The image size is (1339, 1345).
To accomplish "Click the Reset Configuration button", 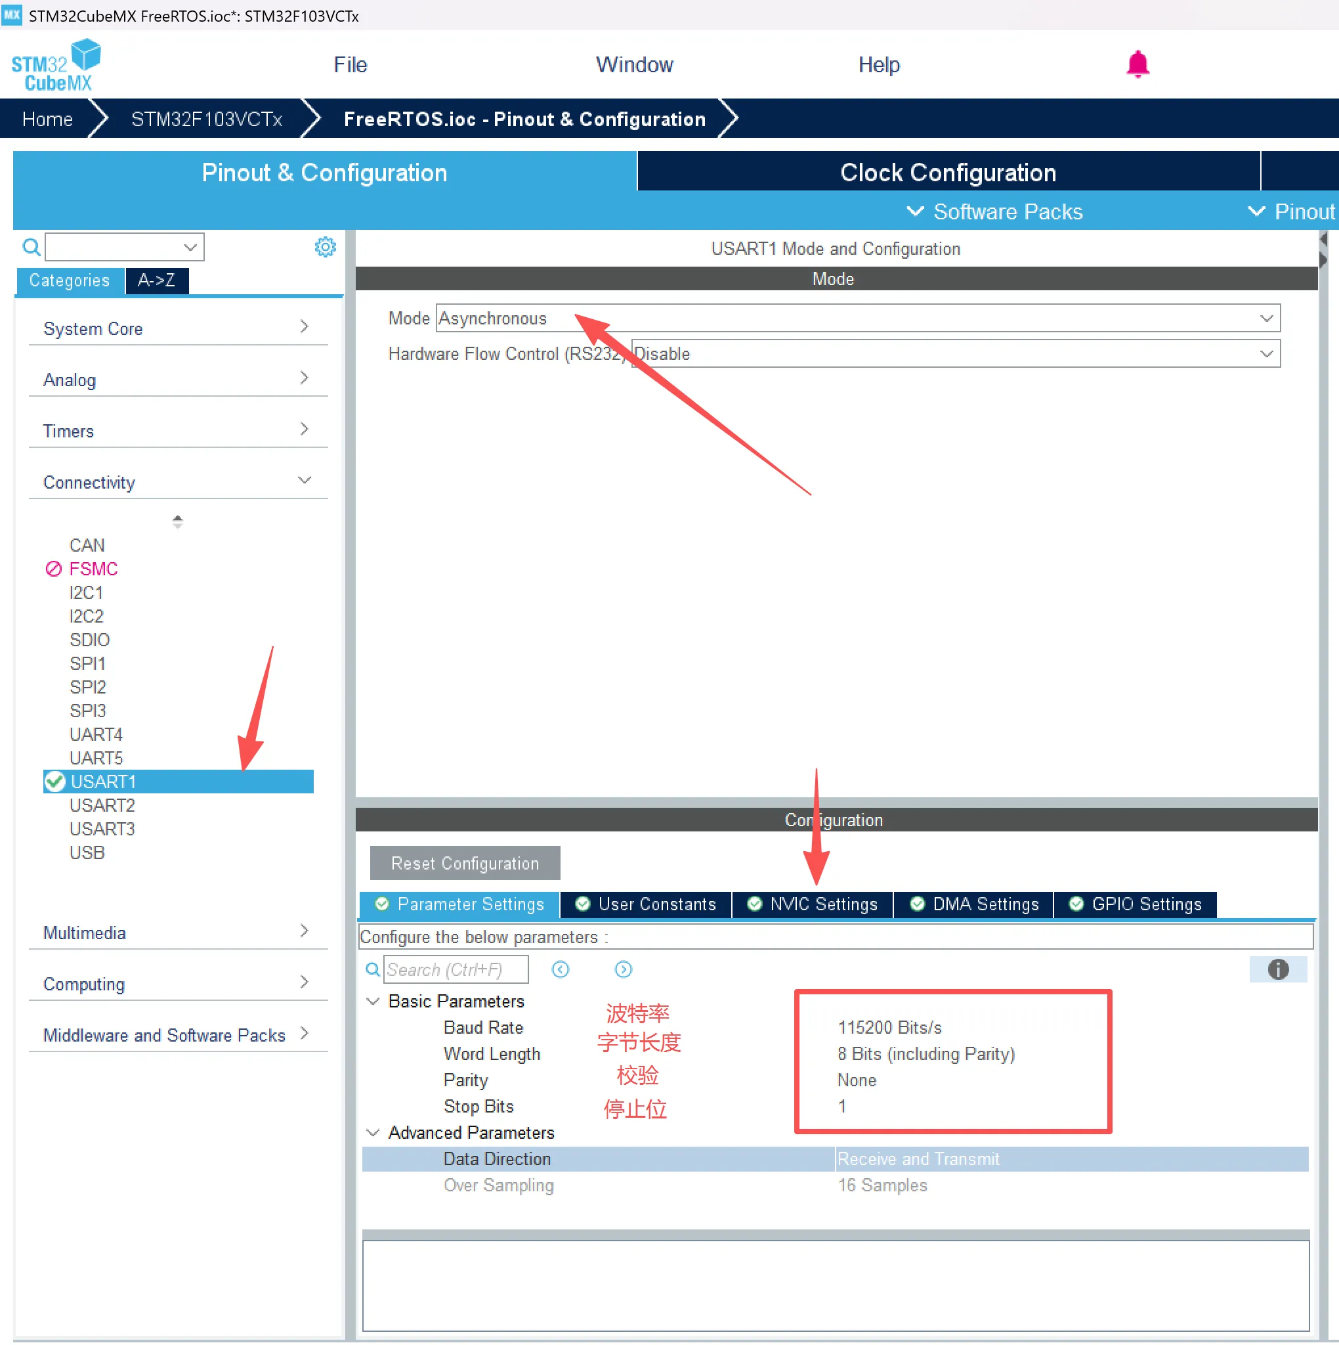I will click(464, 863).
